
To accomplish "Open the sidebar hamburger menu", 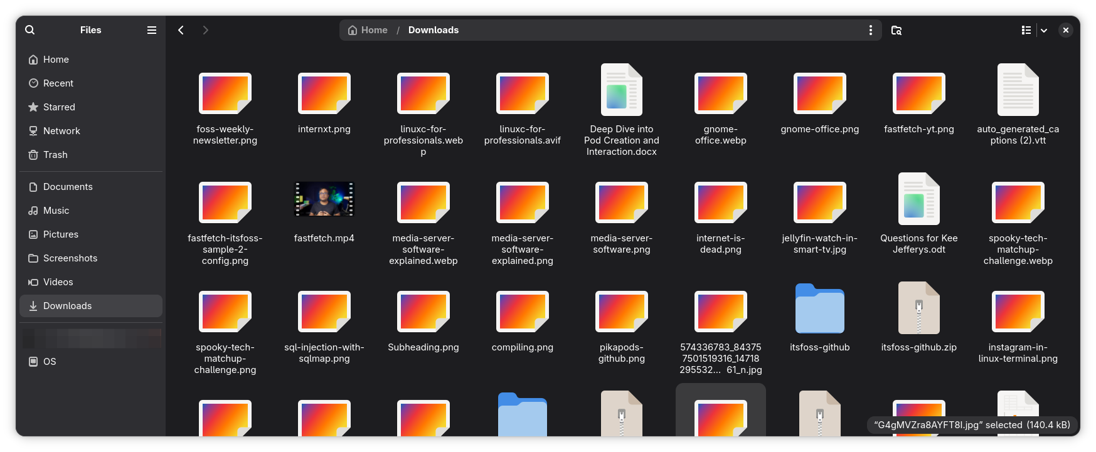I will pyautogui.click(x=151, y=30).
